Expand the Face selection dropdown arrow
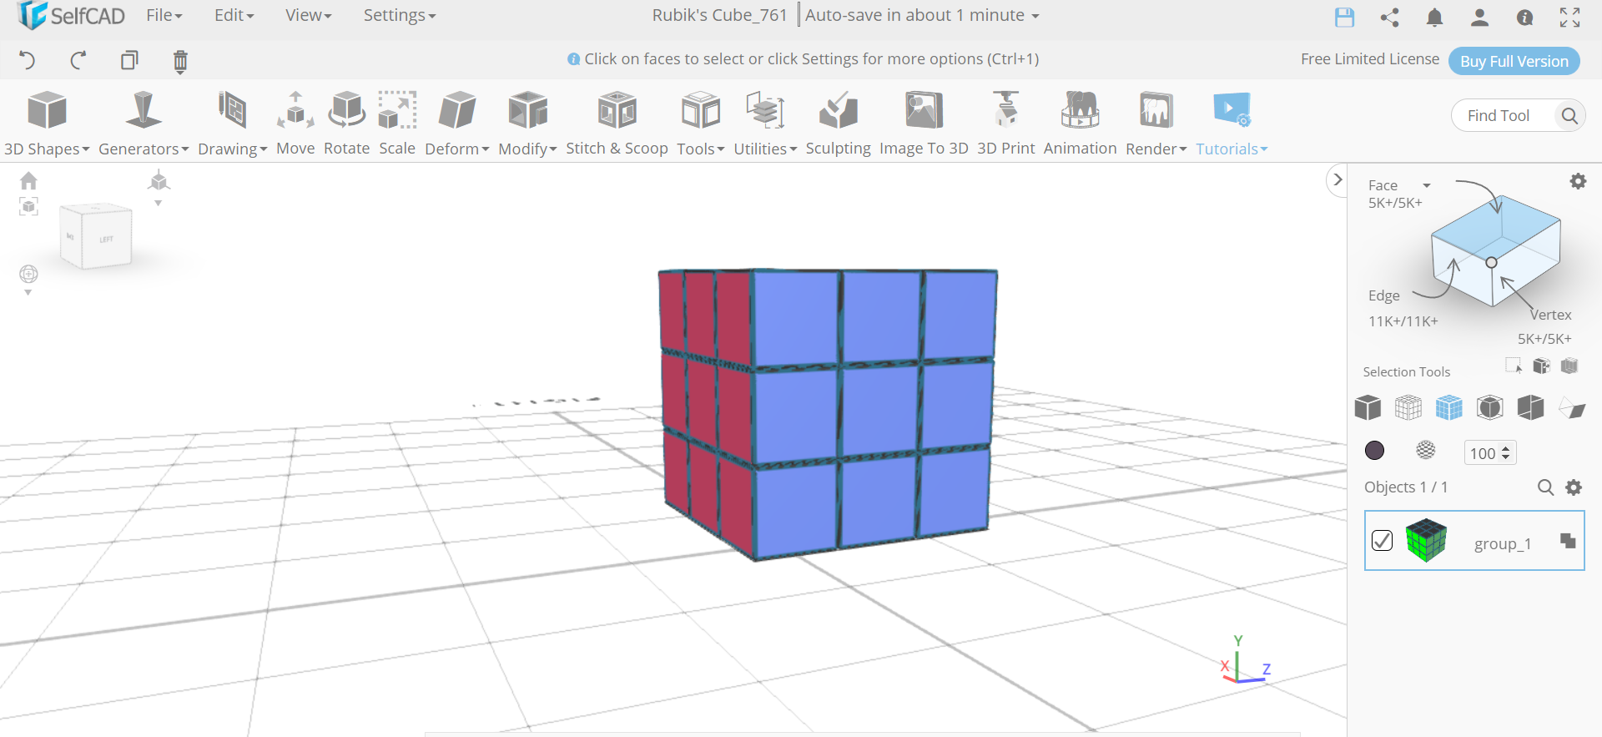 [x=1427, y=185]
